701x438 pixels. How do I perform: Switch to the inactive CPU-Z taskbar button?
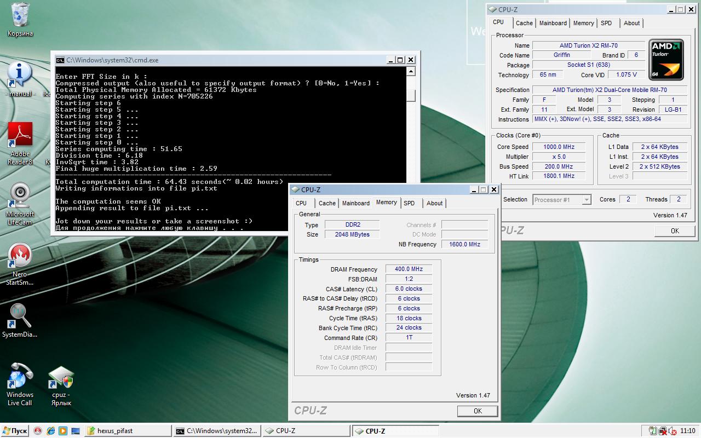(306, 431)
